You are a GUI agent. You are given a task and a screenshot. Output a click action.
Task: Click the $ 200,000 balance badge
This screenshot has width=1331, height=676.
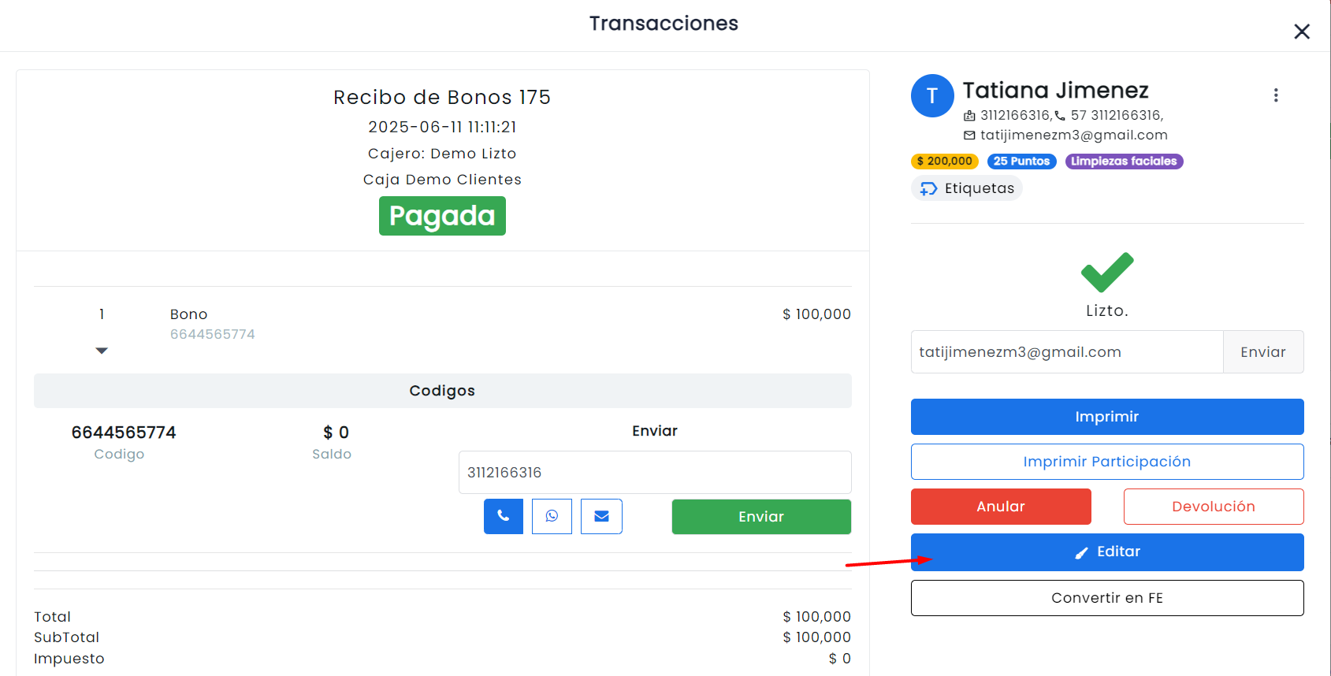(x=945, y=162)
